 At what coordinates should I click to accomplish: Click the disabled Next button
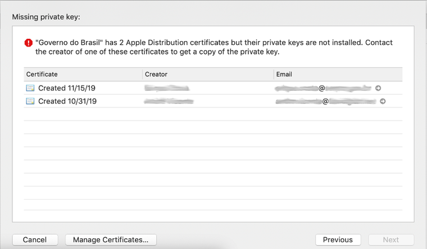pyautogui.click(x=390, y=239)
